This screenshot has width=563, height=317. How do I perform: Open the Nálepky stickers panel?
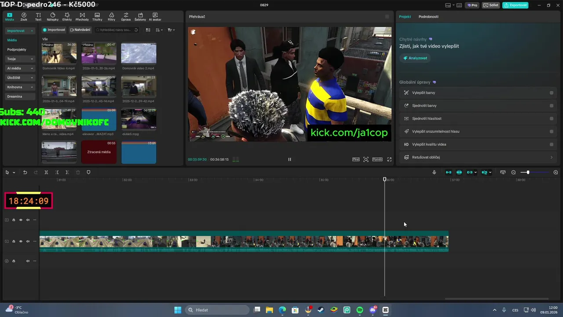pyautogui.click(x=52, y=17)
